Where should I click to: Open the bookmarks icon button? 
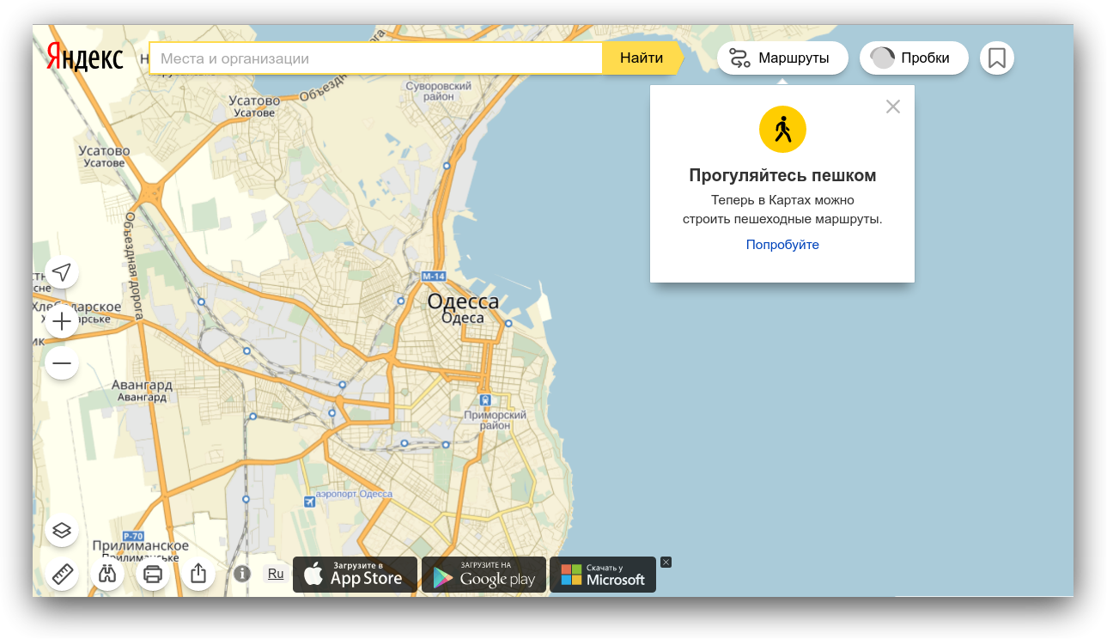pos(997,58)
